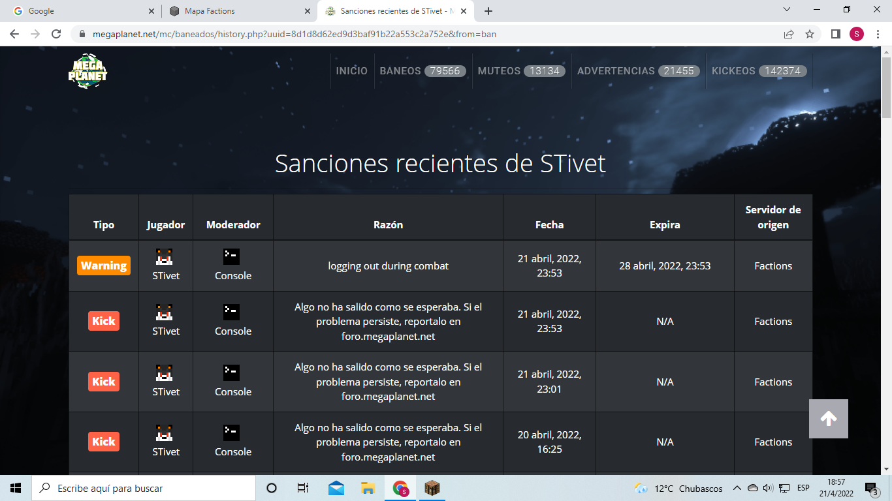Go to the MUTEOS section

point(519,71)
